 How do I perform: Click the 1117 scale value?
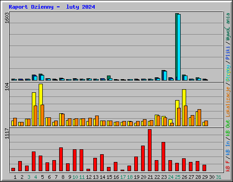7,133
